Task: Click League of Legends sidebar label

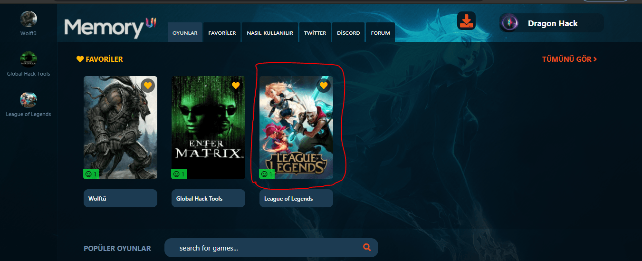Action: [29, 114]
